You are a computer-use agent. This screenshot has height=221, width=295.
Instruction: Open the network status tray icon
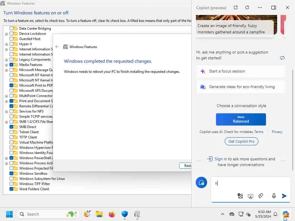coord(241,214)
